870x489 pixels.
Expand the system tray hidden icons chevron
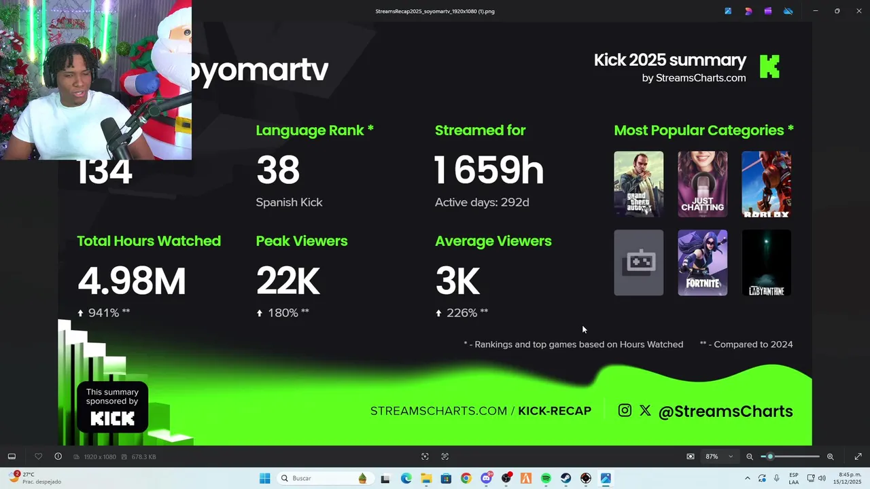point(748,478)
